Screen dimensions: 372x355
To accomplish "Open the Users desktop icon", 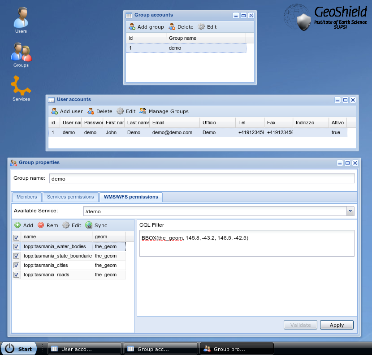I will [x=21, y=20].
